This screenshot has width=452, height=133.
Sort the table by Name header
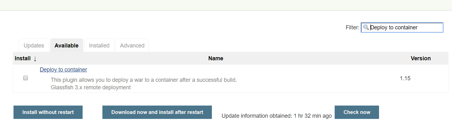pos(216,58)
